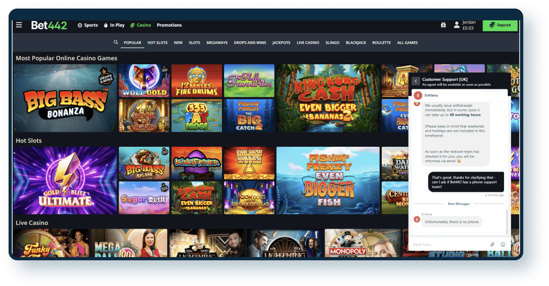Switch to Roulette tab
The width and height of the screenshot is (549, 286).
click(381, 43)
